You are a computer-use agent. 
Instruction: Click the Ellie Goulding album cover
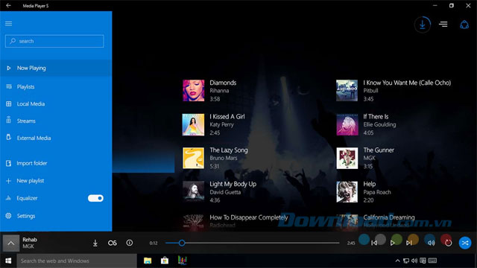point(347,124)
